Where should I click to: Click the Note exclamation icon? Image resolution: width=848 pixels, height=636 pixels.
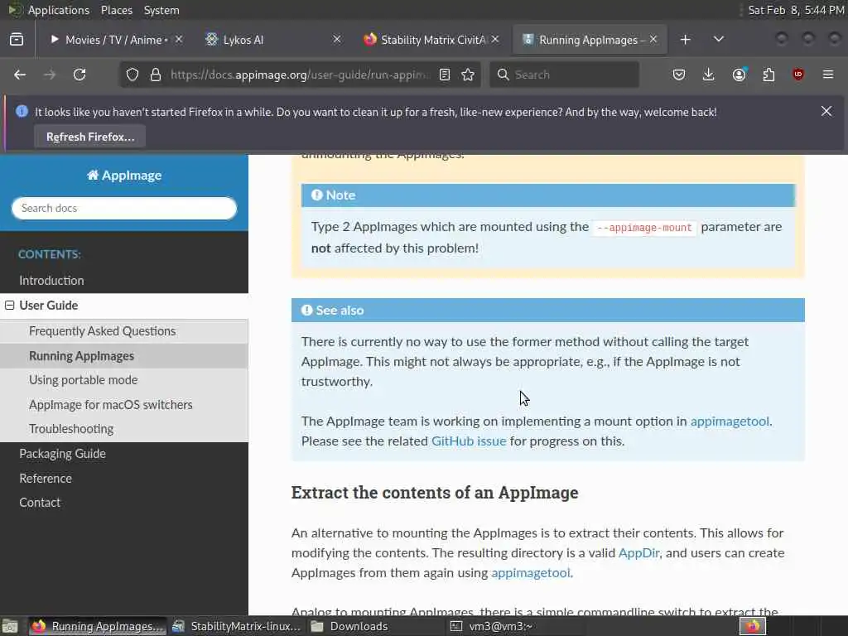(x=317, y=195)
